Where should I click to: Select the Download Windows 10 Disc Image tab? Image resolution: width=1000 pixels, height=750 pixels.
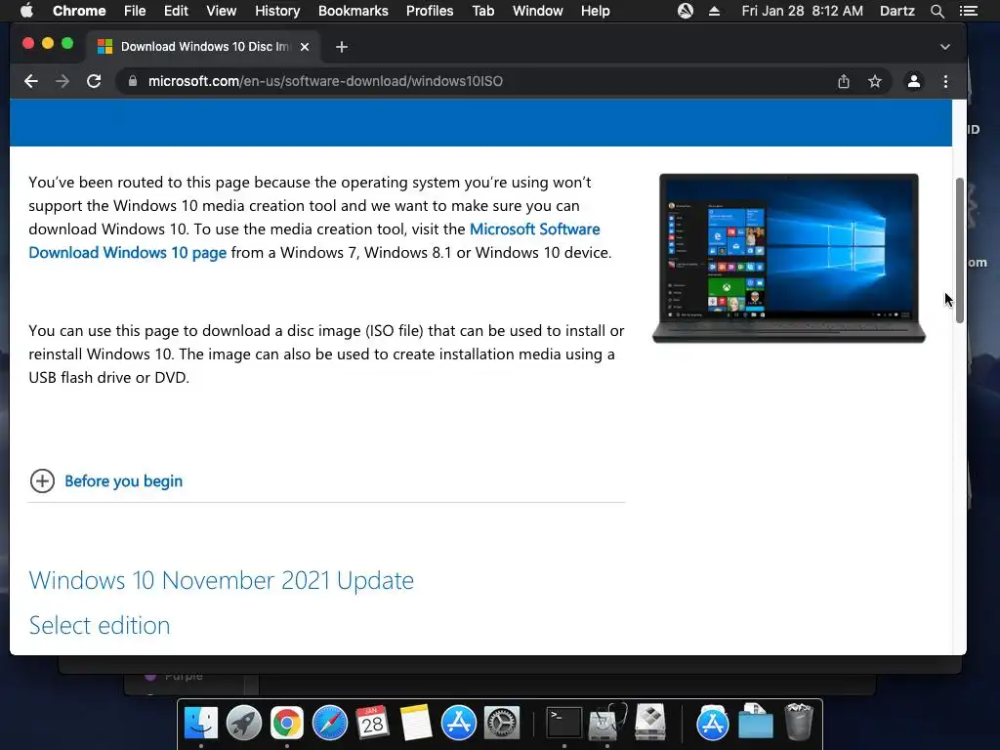pyautogui.click(x=203, y=47)
